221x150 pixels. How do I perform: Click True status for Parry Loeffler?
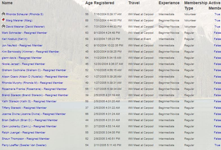pos(217,145)
